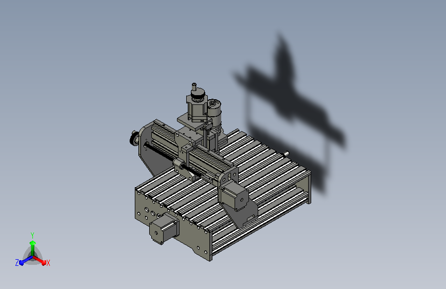Image resolution: width=446 pixels, height=289 pixels.
Task: Select the front stepper motor on base frame
Action: pyautogui.click(x=165, y=228)
